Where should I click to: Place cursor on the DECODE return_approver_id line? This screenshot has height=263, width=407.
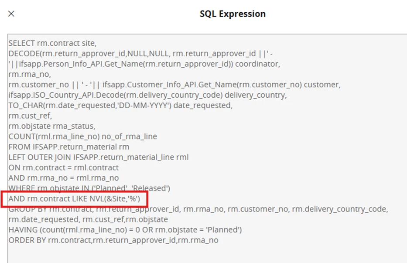click(140, 54)
